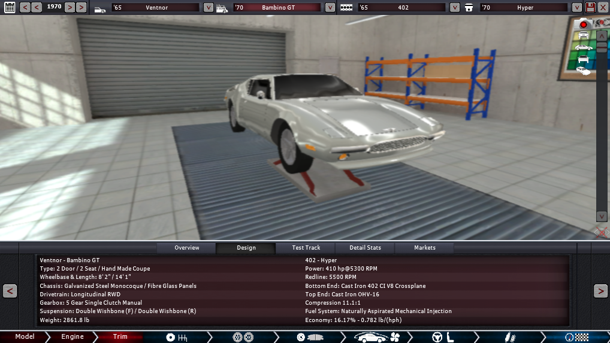The image size is (610, 343).
Task: Expand the Bambino GT trim dropdown
Action: (330, 8)
